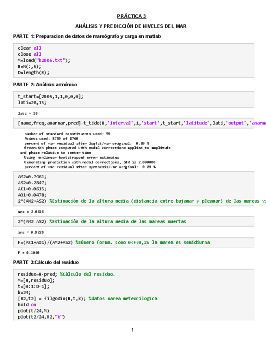Click the PRÁCTICA 3 title heading
This screenshot has width=266, height=345.
pos(131,16)
